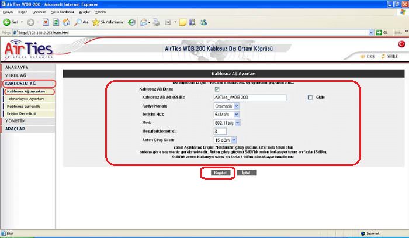Select YEREL AĞ in the sidebar
This screenshot has height=238, width=409.
click(x=28, y=75)
